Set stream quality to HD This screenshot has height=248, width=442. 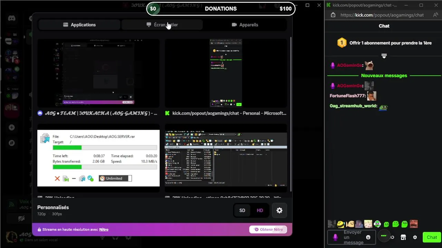coord(260,210)
